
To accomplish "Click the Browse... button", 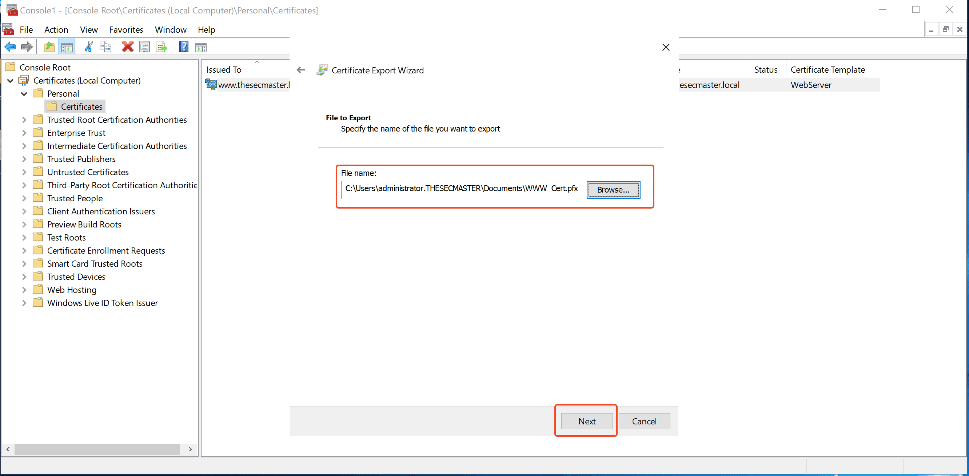I will pyautogui.click(x=613, y=190).
